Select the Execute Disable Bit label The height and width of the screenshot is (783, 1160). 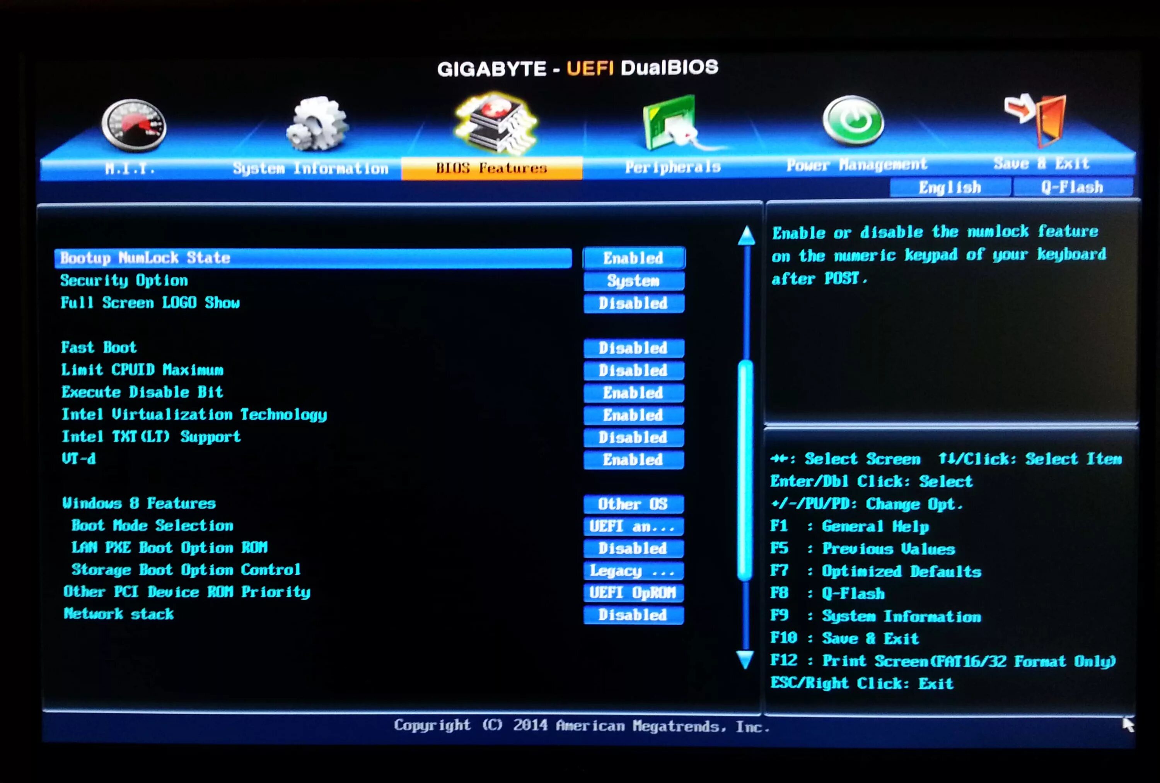(x=142, y=392)
